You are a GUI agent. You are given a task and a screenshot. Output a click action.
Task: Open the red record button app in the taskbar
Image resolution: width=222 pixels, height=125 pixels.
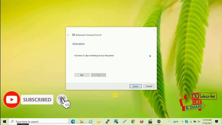click(142, 122)
